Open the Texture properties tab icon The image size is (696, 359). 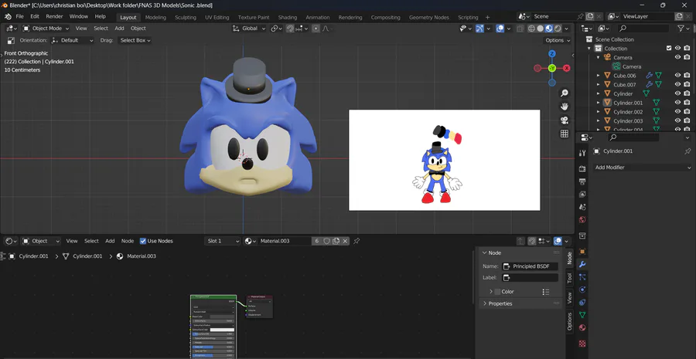click(x=582, y=344)
